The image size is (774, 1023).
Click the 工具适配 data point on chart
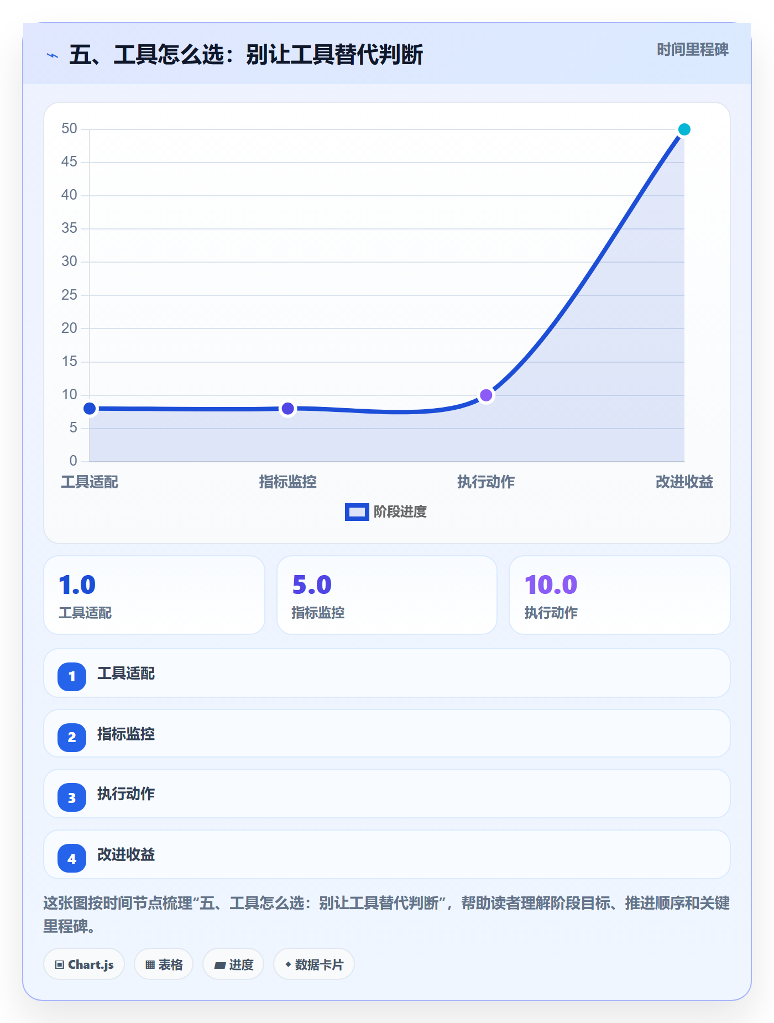[x=90, y=409]
